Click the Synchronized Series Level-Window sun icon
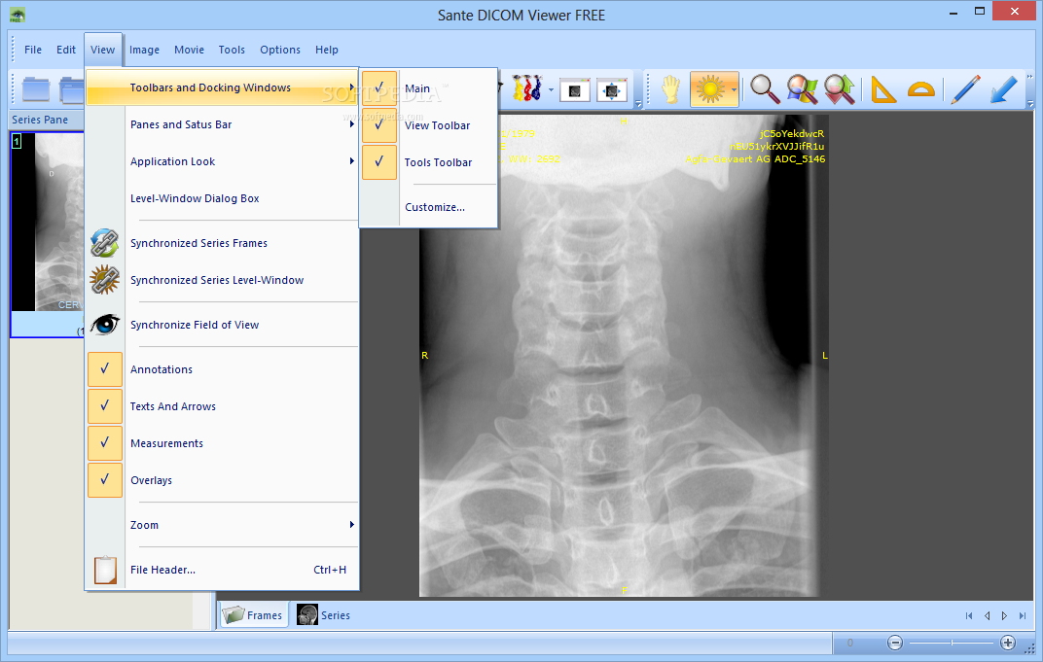 pyautogui.click(x=104, y=280)
